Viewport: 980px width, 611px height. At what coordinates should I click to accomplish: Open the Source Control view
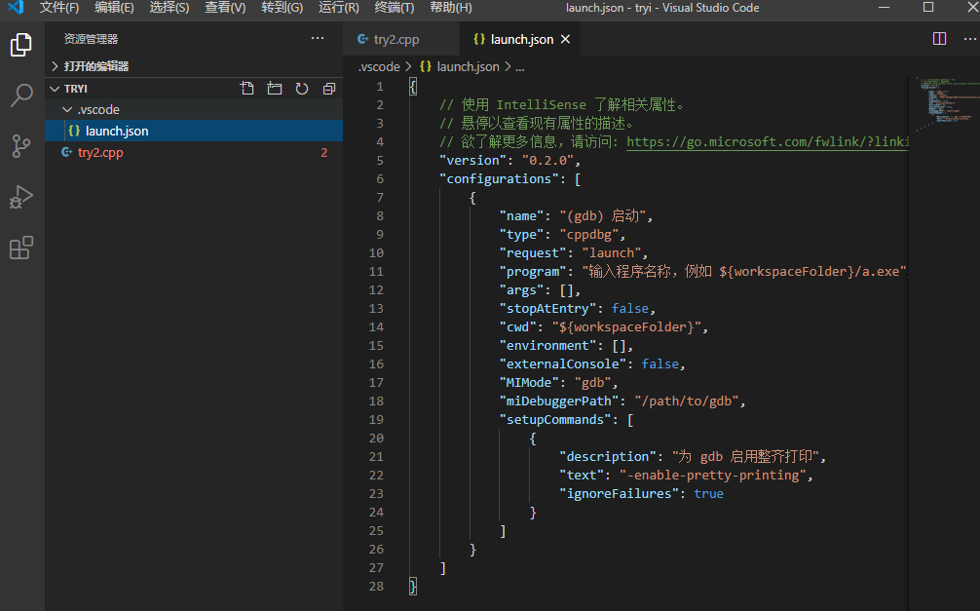pyautogui.click(x=21, y=146)
